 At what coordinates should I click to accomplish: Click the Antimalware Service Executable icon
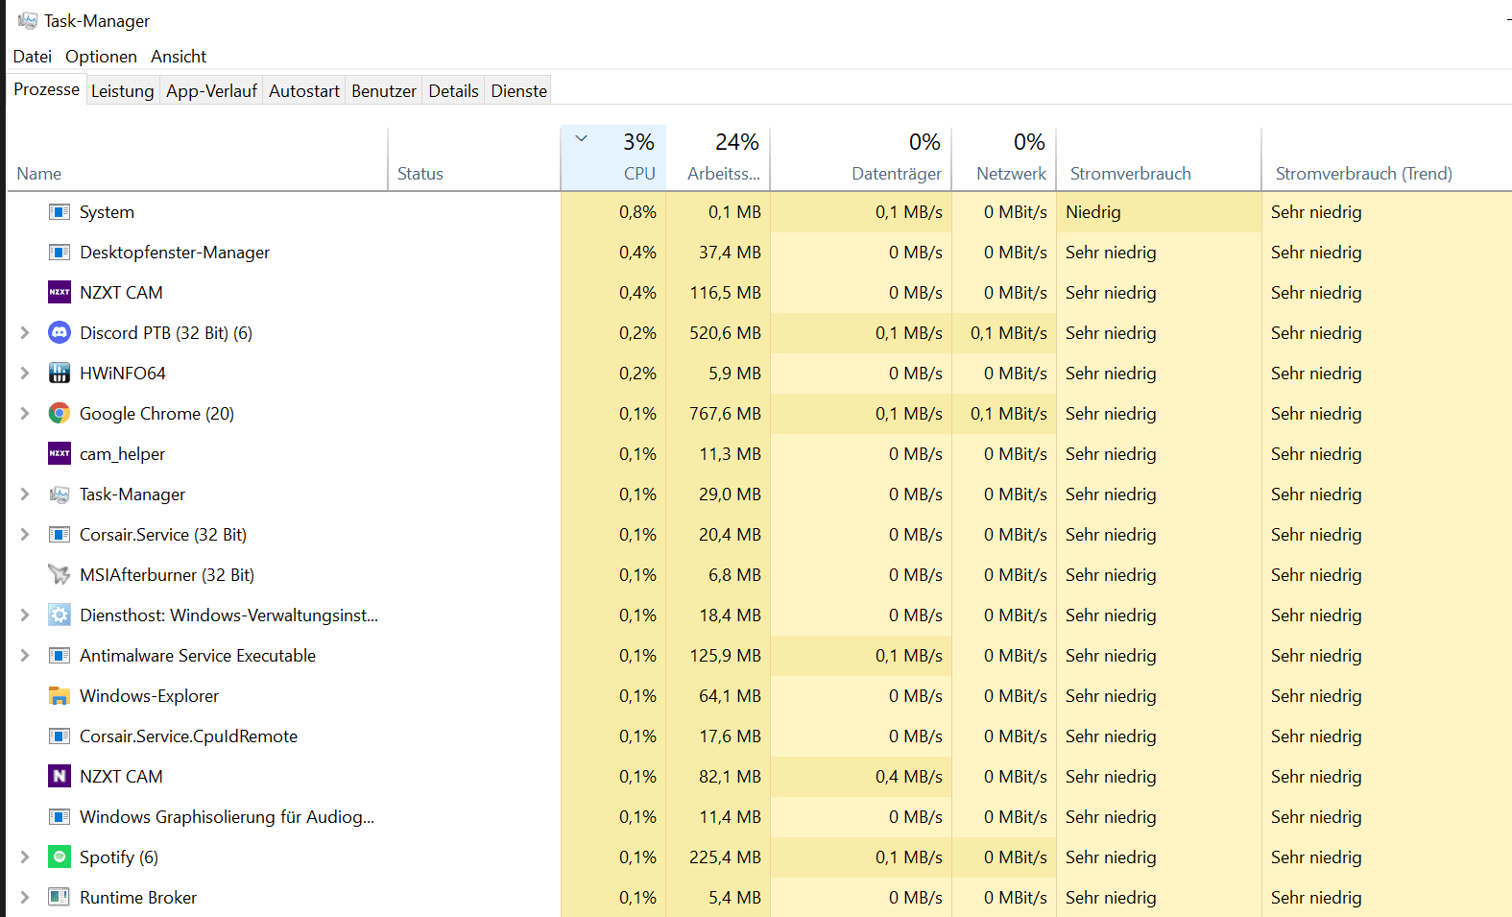pos(60,656)
